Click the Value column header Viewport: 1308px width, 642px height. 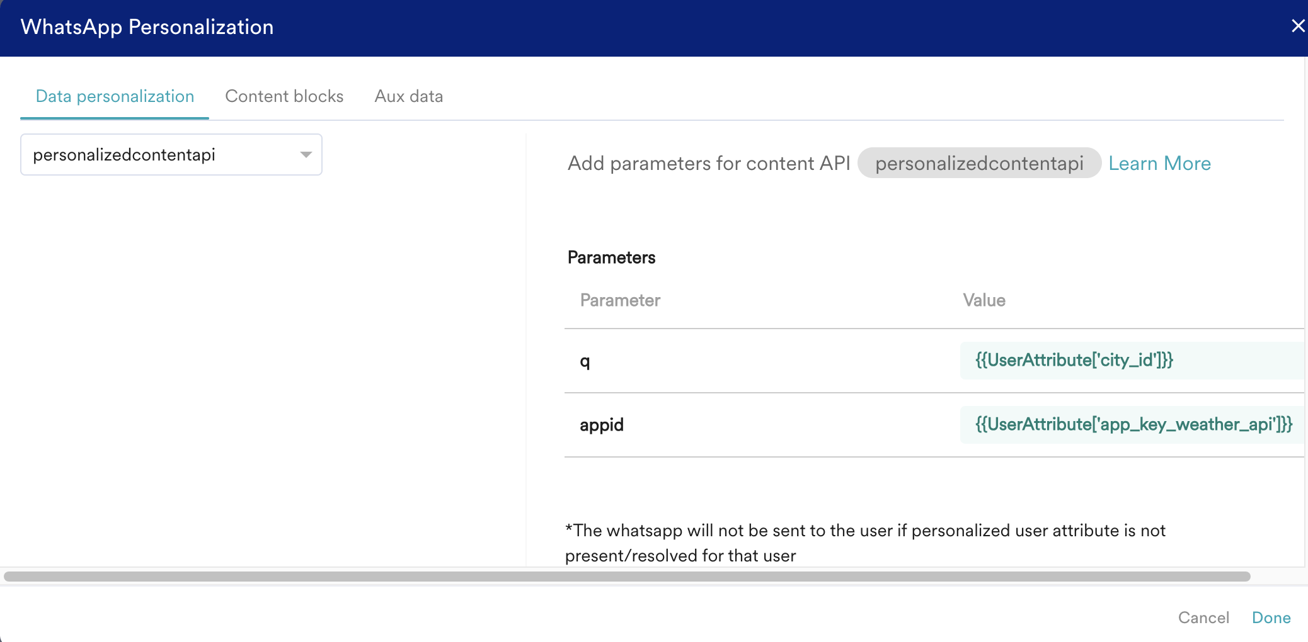[984, 300]
